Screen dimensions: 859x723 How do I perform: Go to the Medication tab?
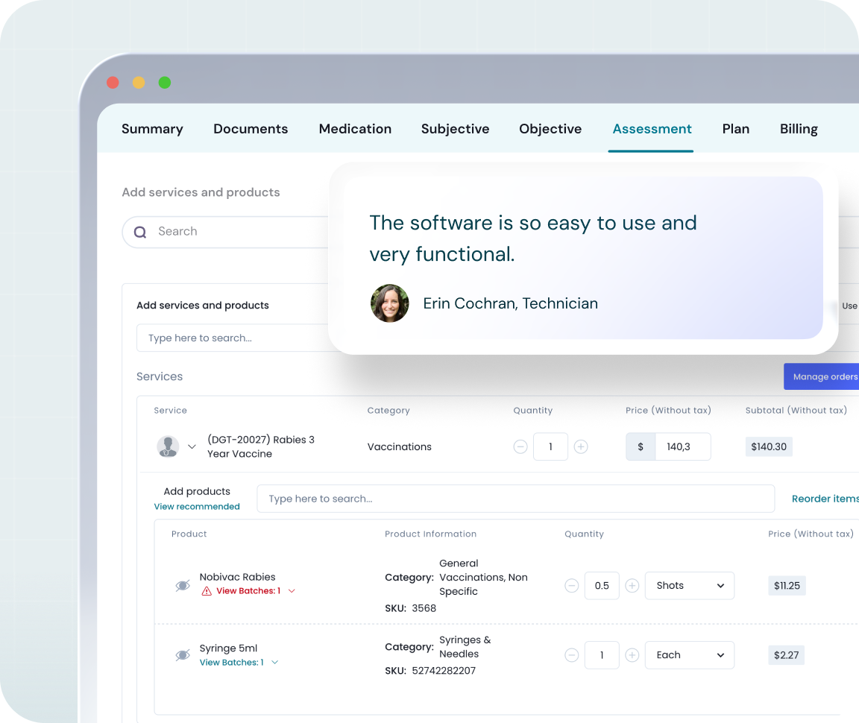coord(355,129)
